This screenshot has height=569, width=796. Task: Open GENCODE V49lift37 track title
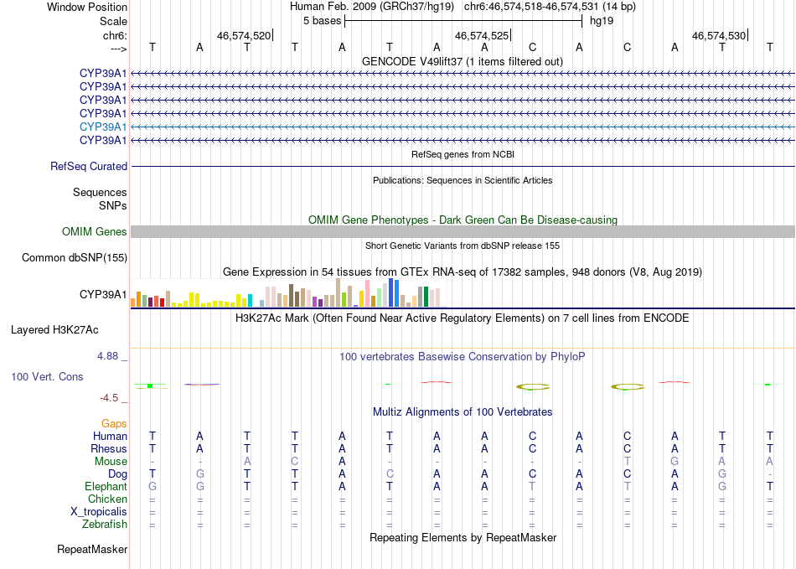(x=463, y=62)
